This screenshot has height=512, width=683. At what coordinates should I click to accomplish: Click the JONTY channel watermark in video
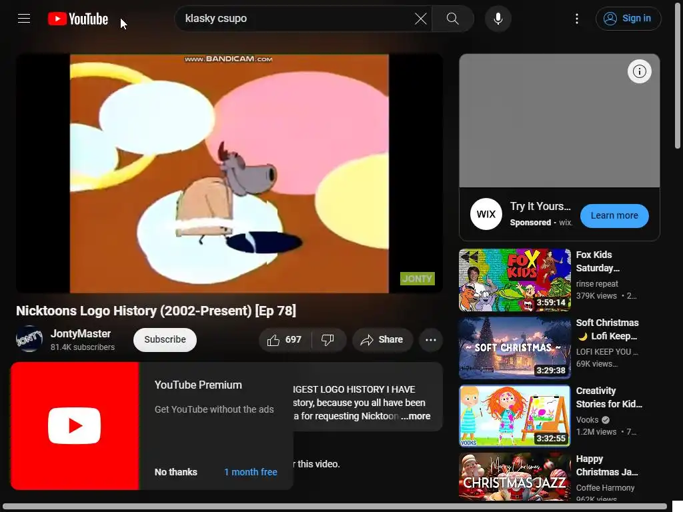417,279
